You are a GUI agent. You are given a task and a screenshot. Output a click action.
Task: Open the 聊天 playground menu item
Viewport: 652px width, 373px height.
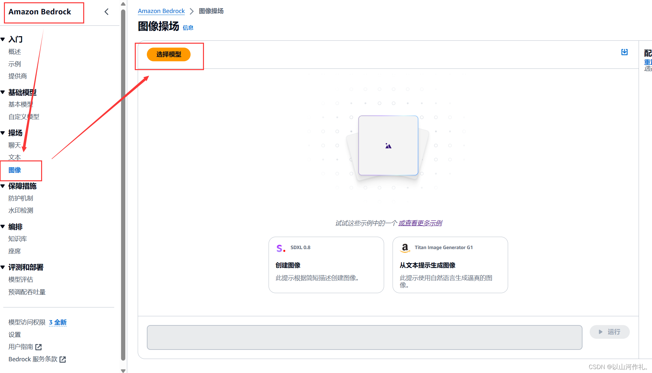point(15,145)
